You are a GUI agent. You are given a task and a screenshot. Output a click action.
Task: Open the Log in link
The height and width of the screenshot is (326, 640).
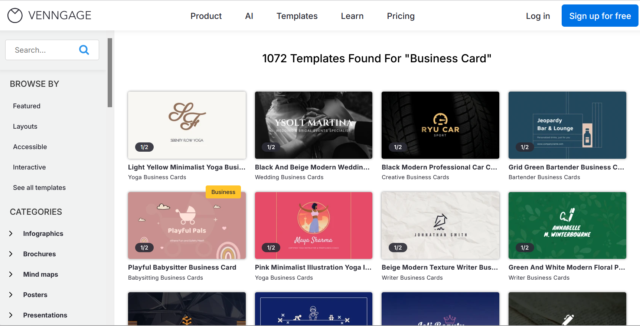(538, 16)
